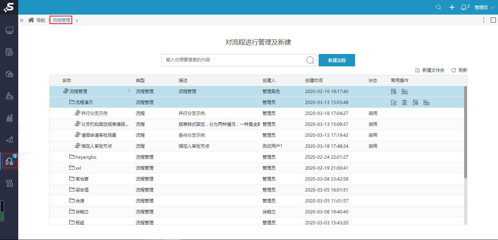Select the 请假申请审批场景 process row

(257, 135)
